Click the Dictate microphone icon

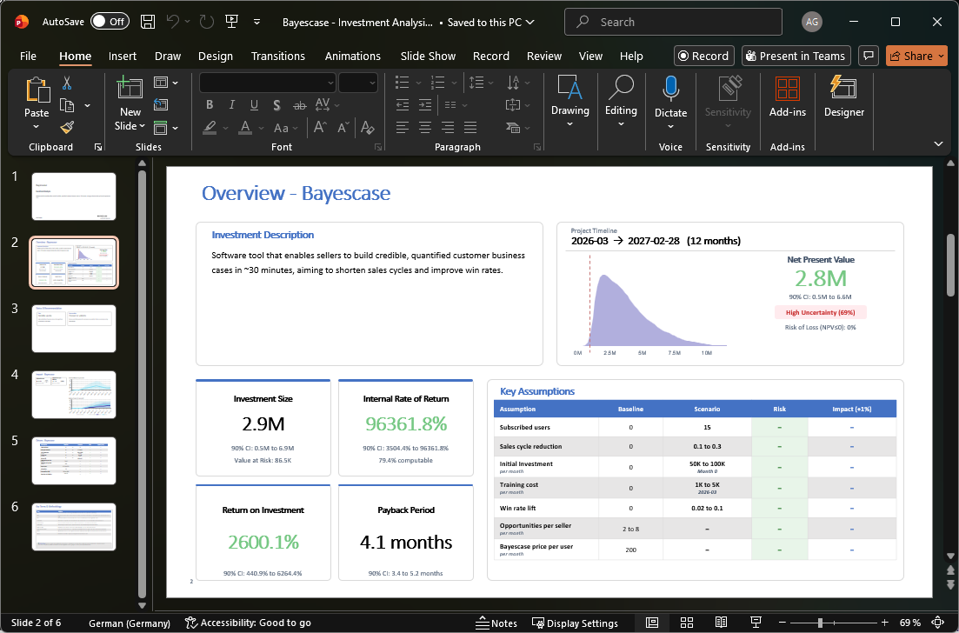pyautogui.click(x=670, y=90)
